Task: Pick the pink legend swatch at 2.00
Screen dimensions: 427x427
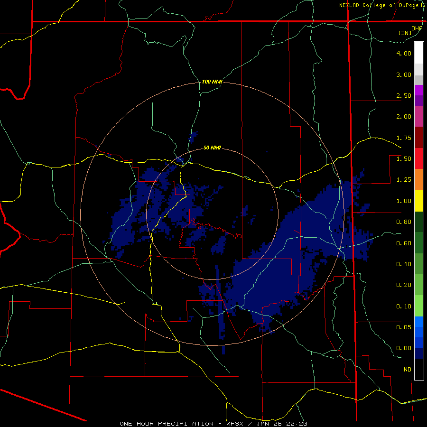Action: (419, 116)
